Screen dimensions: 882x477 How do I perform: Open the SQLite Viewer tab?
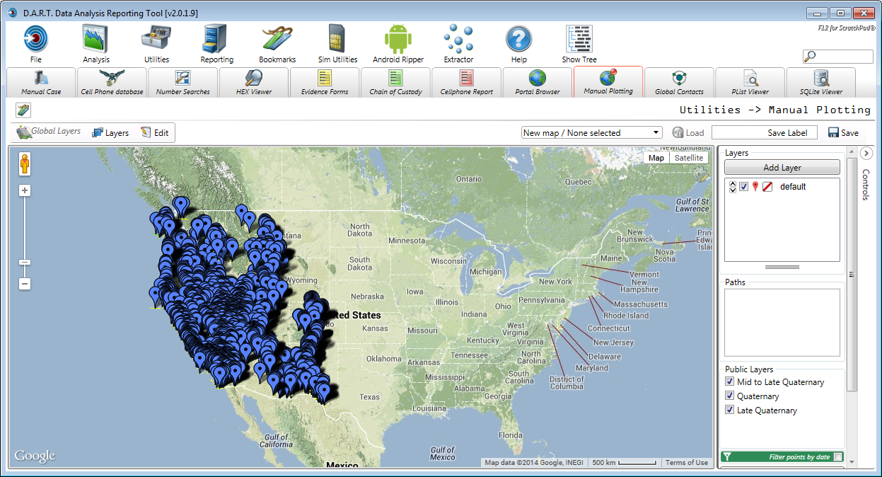[x=820, y=82]
